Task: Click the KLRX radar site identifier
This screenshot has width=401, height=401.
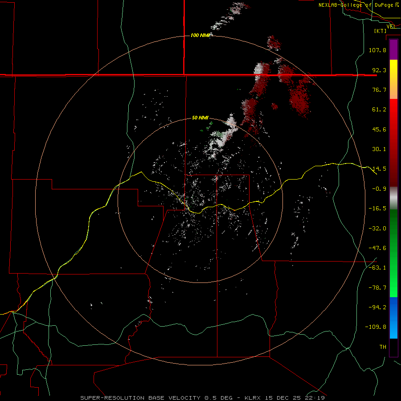Action: (253, 398)
